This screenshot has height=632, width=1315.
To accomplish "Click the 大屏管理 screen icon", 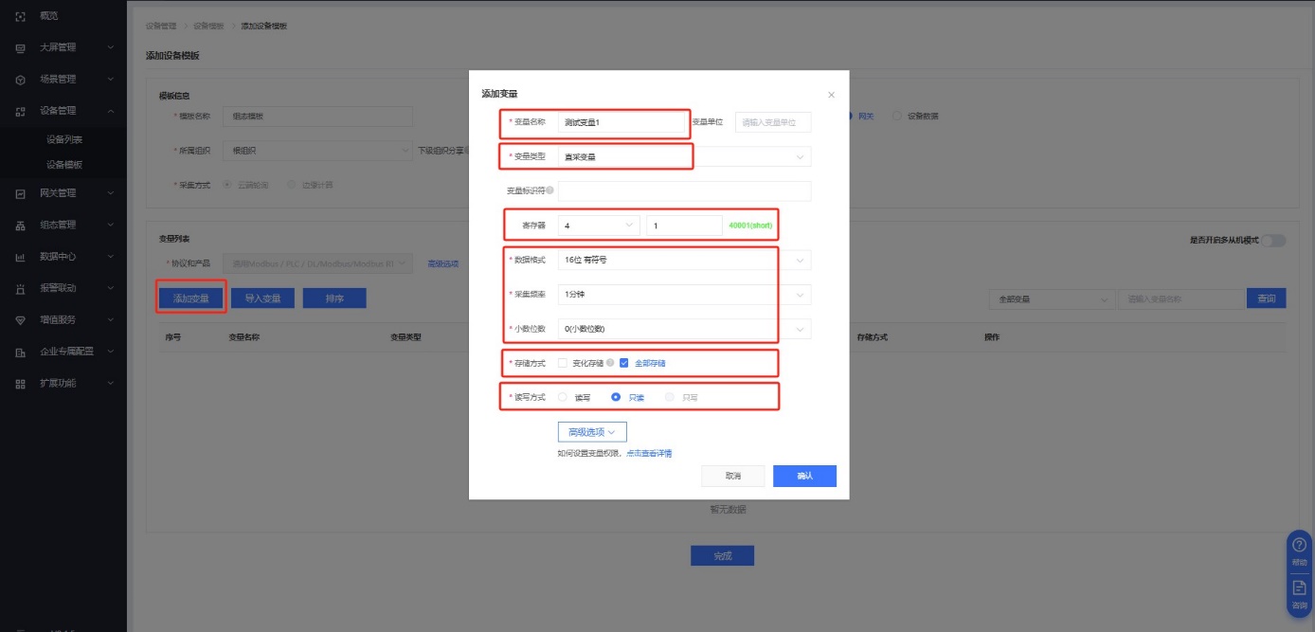I will click(x=20, y=47).
